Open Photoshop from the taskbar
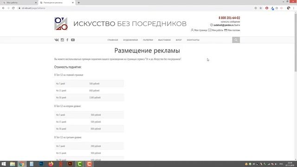The image size is (297, 167). pyautogui.click(x=41, y=164)
